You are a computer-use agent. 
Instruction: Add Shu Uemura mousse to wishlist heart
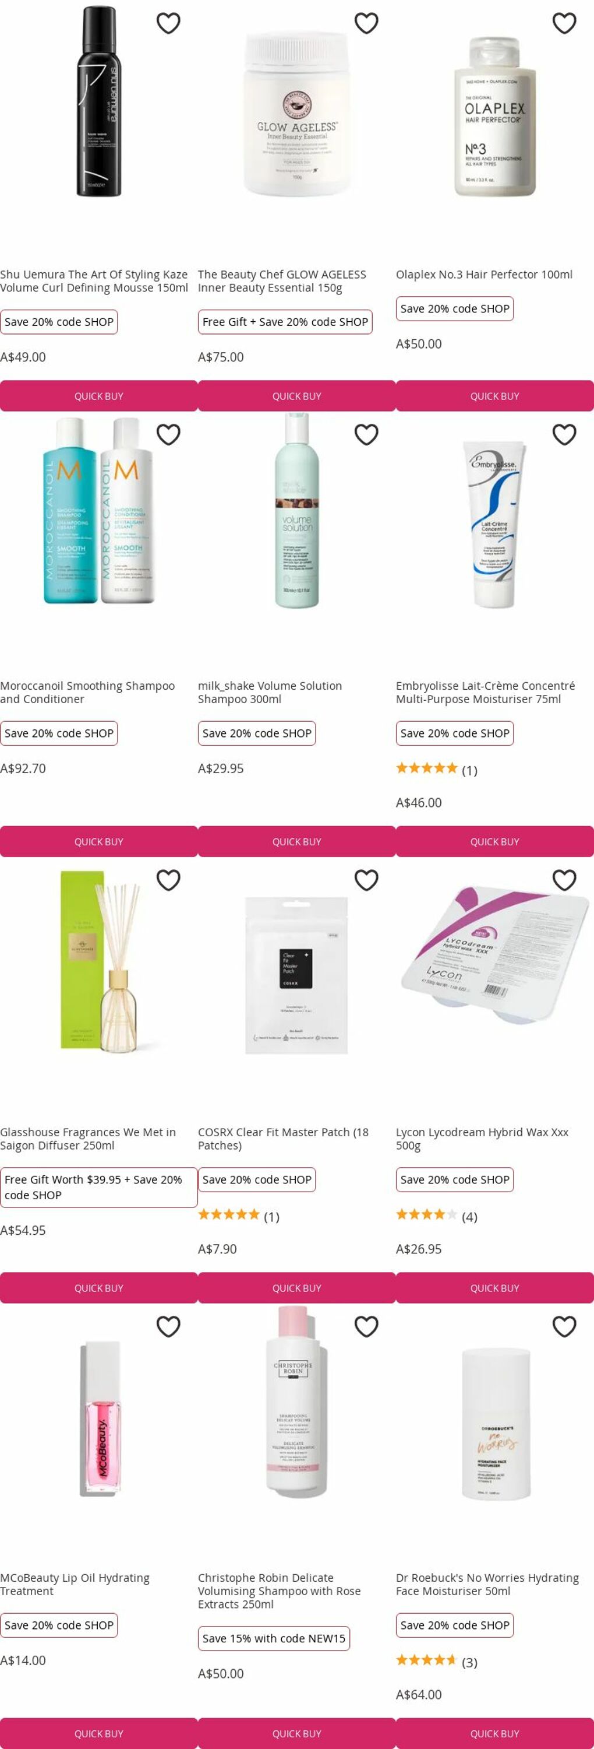click(168, 23)
